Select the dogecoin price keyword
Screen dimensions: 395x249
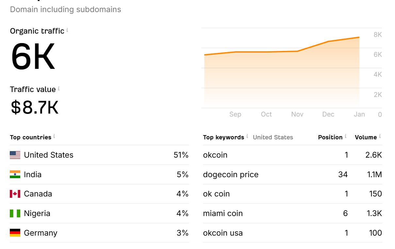click(231, 175)
